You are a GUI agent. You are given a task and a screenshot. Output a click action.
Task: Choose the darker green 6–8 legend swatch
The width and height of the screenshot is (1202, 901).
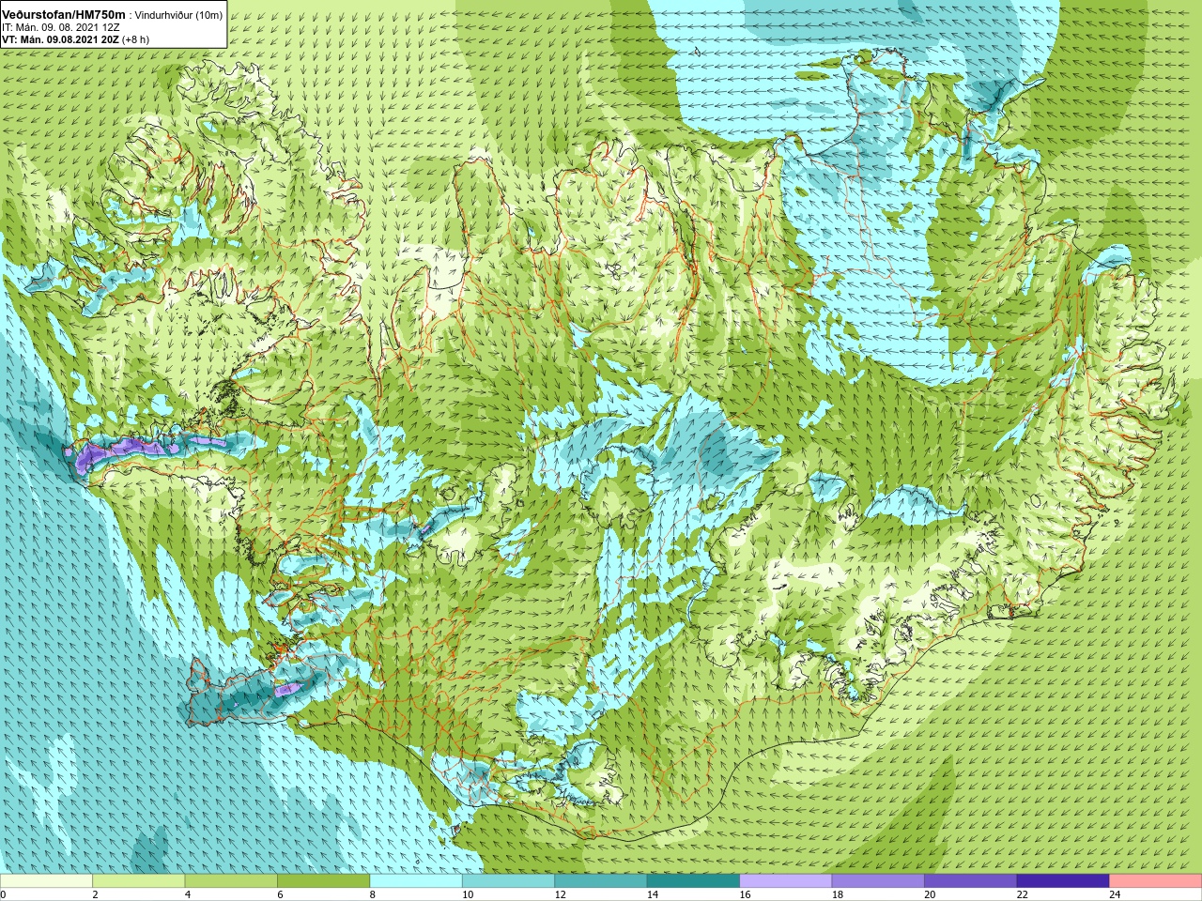pos(323,881)
